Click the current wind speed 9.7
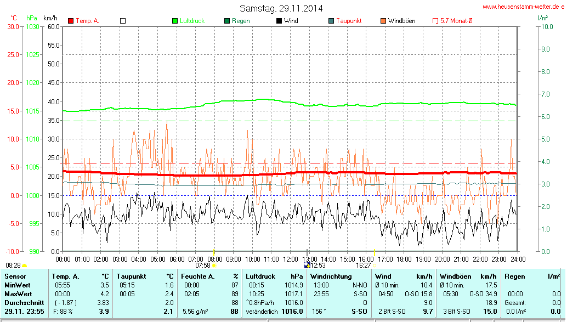Image resolution: width=567 pixels, height=322 pixels. 428,312
